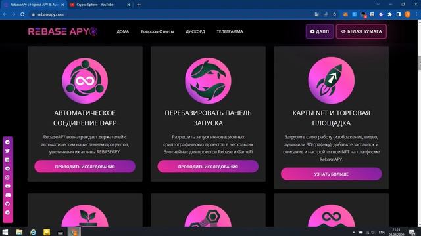Open the Instagram icon in the social sidebar
The image size is (421, 236).
(x=7, y=177)
